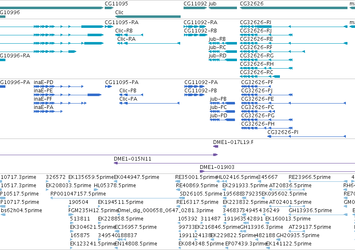Select protein CG32626-PE
Viewport: 355px width, 250px height.
coord(257,99)
